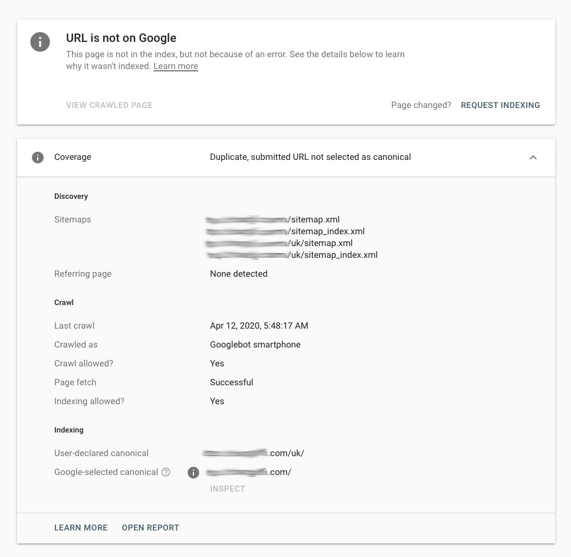Click the 'Duplicate, submitted URL not selected as canonical' status
Viewport: 571px width, 557px height.
[310, 157]
